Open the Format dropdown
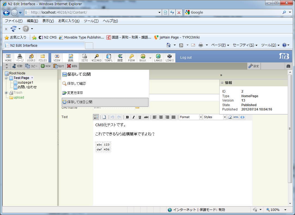This screenshot has height=215, width=295. (191, 117)
